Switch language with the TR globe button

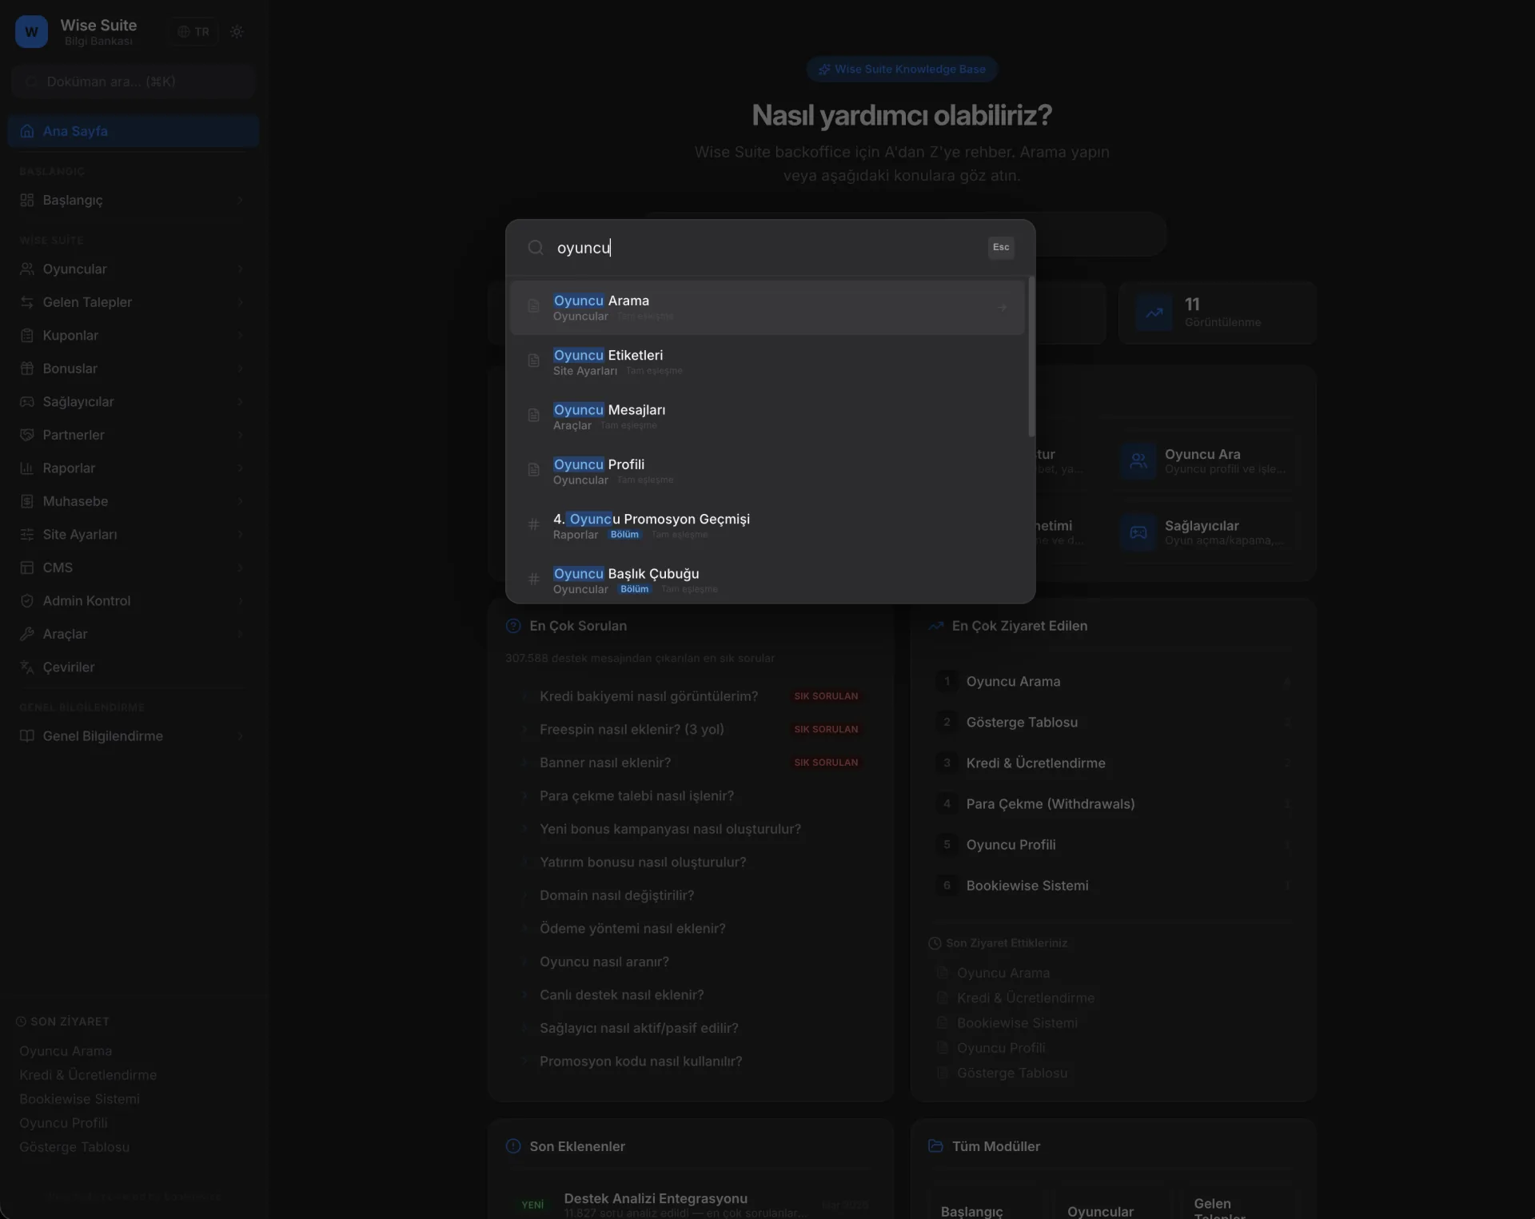point(193,32)
